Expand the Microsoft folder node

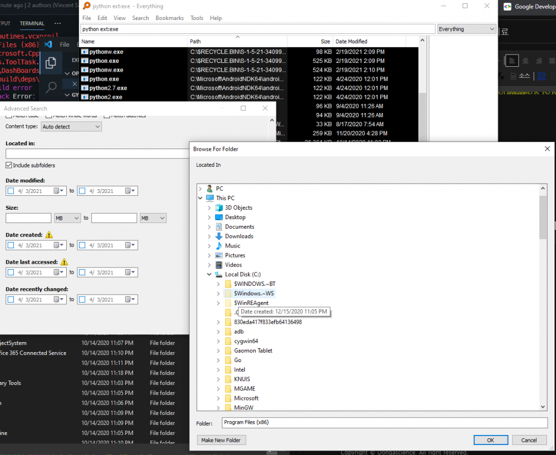coord(219,398)
